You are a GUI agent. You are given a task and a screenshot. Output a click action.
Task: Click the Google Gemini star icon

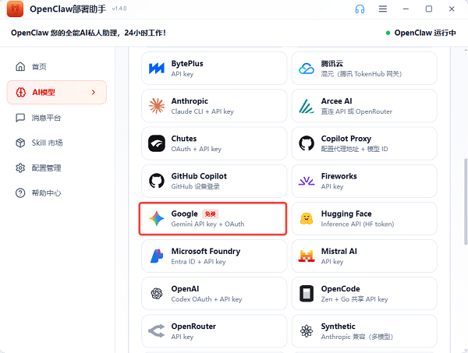[x=157, y=218]
